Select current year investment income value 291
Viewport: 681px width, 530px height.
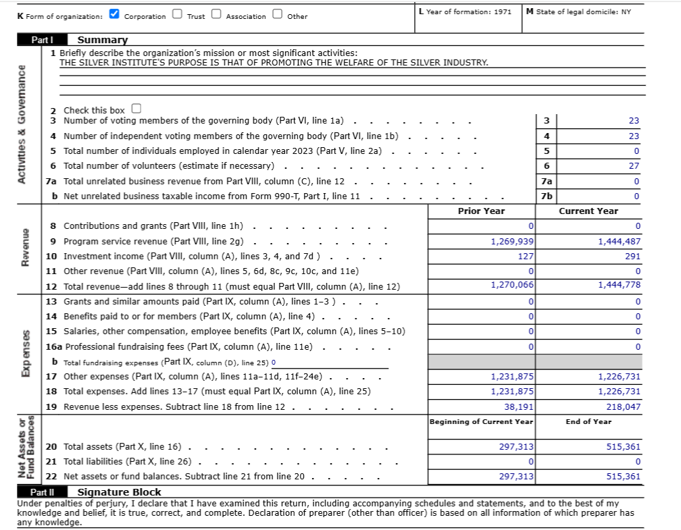coord(632,256)
